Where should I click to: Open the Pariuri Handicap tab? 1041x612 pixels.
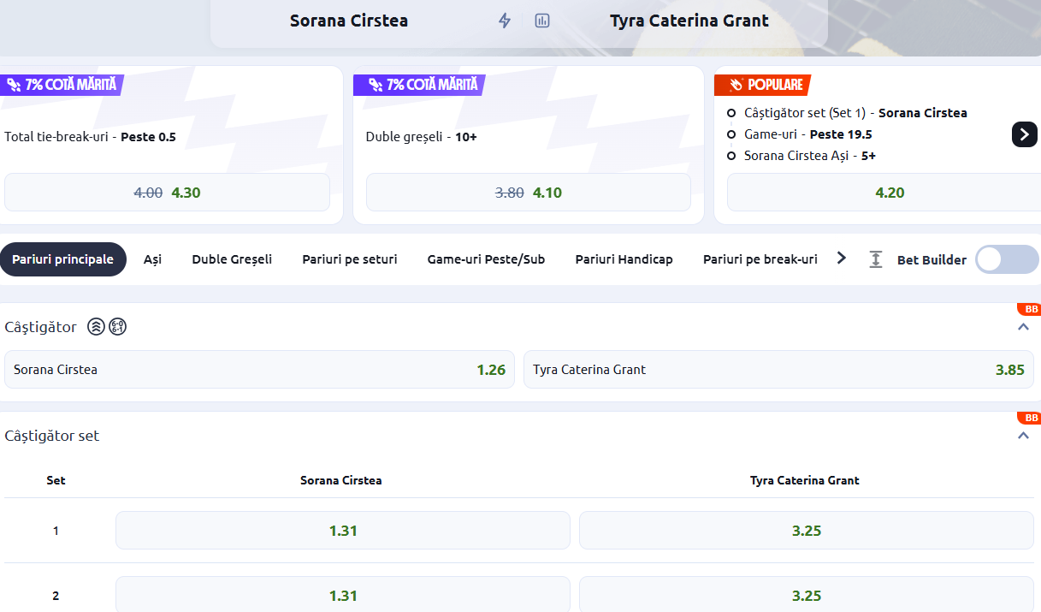(x=624, y=258)
